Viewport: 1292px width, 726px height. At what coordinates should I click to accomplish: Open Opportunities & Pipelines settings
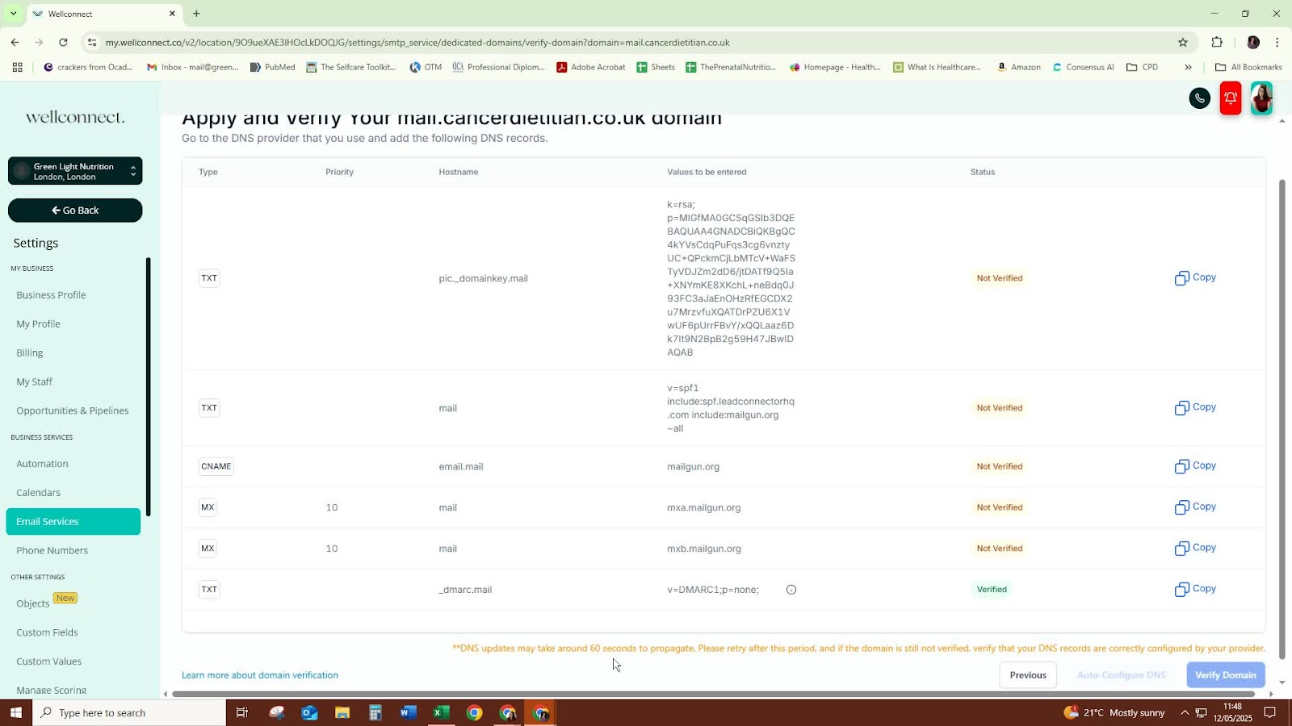click(x=73, y=411)
